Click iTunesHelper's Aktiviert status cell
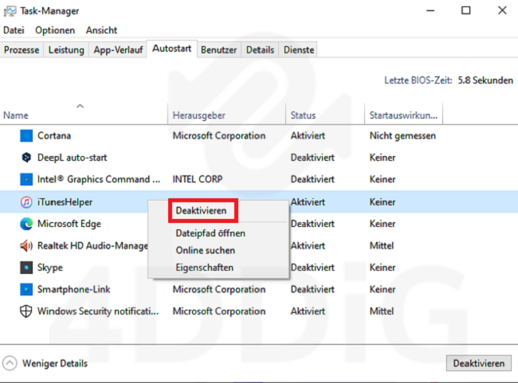This screenshot has height=383, width=518. (x=308, y=202)
